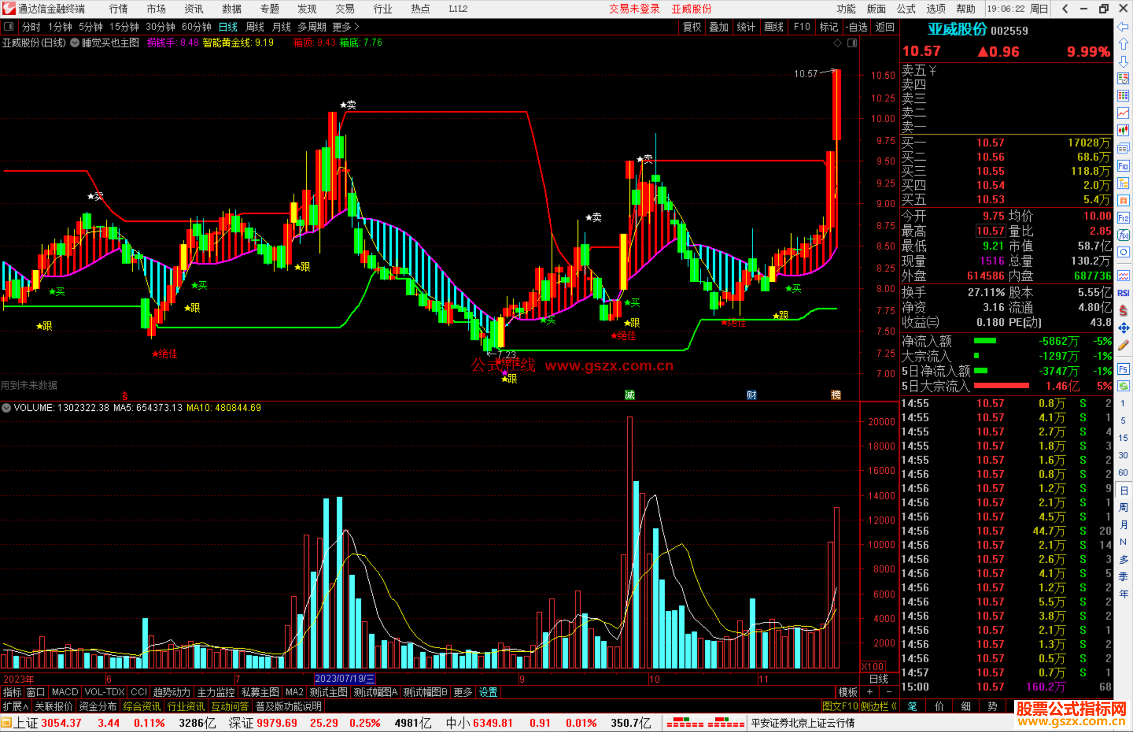Expand the 更多 periods dropdown

(x=346, y=27)
